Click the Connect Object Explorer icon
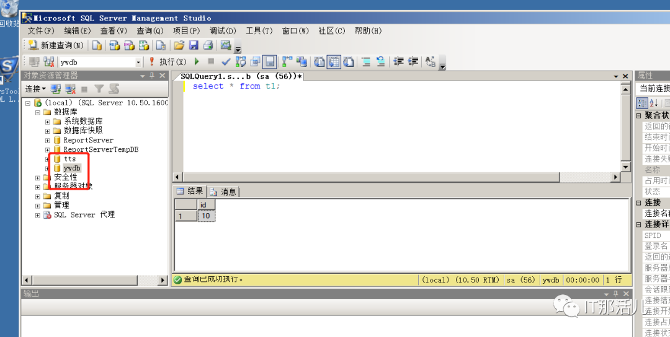Screen dimensions: 670x337 [56, 89]
